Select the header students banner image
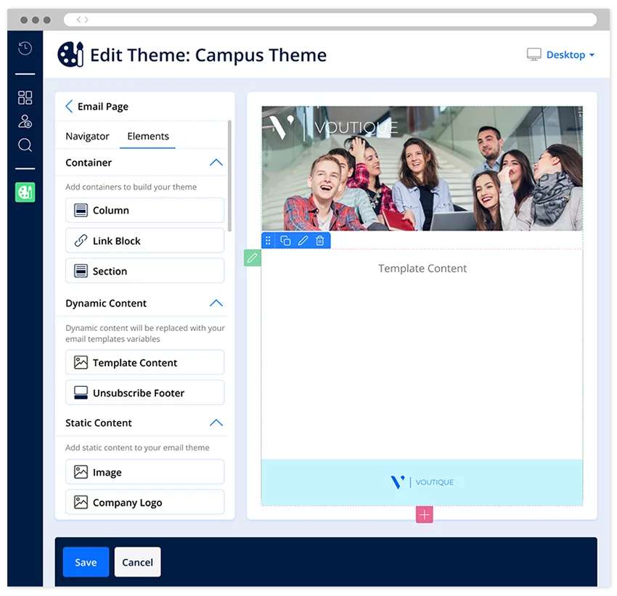 (x=422, y=168)
